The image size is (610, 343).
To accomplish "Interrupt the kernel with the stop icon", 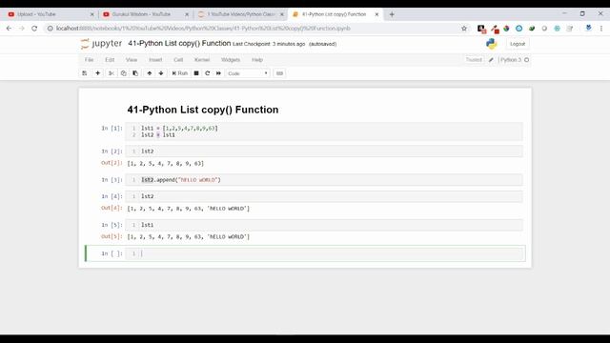I will (196, 73).
